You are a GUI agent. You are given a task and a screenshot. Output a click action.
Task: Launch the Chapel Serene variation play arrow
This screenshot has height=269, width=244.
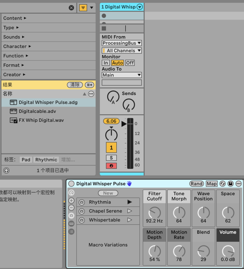tap(130, 211)
